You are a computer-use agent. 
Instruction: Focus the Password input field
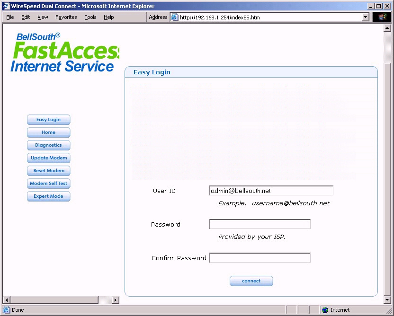coord(260,224)
